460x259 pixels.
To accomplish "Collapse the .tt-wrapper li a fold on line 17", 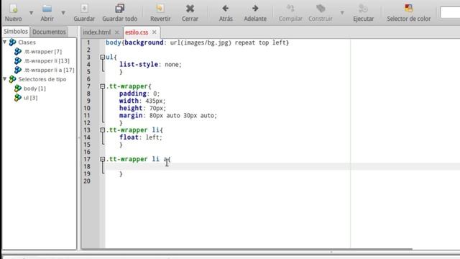I will [x=102, y=159].
